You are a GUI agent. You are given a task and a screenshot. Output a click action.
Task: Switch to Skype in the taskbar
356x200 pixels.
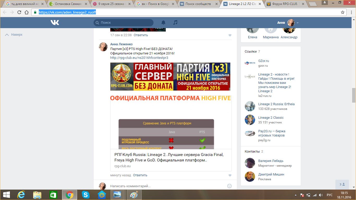(x=86, y=195)
